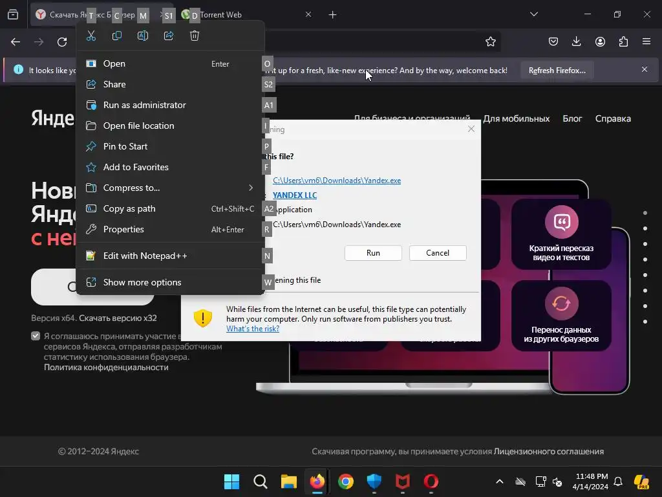Select Open file location
Screen dimensions: 662x497
[170, 126]
